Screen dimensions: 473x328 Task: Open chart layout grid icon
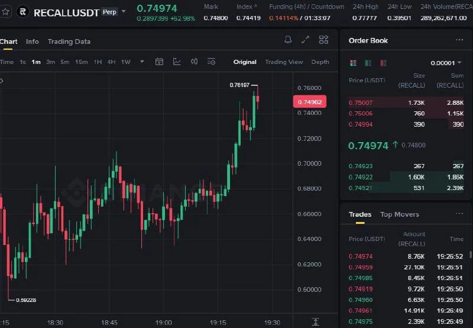323,40
